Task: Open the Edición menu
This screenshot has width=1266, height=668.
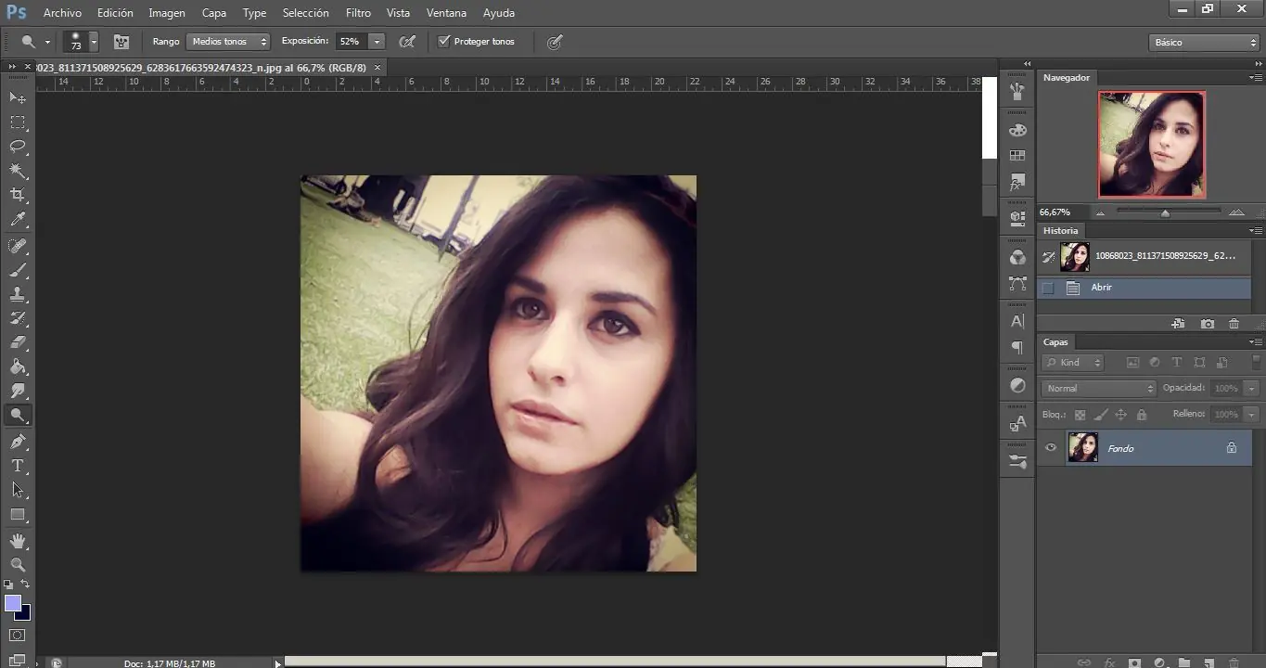Action: (x=115, y=13)
